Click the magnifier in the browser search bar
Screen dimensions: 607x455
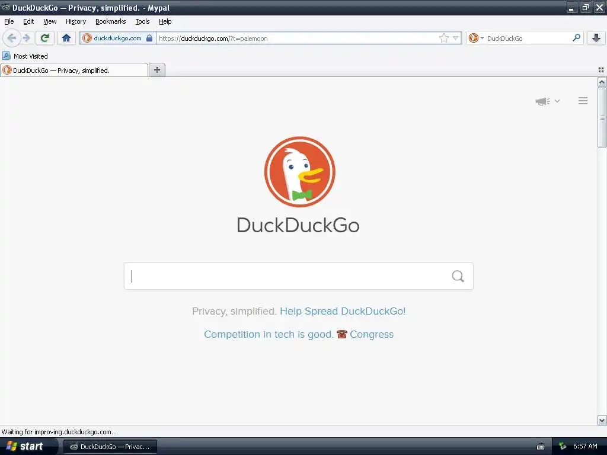(x=576, y=37)
